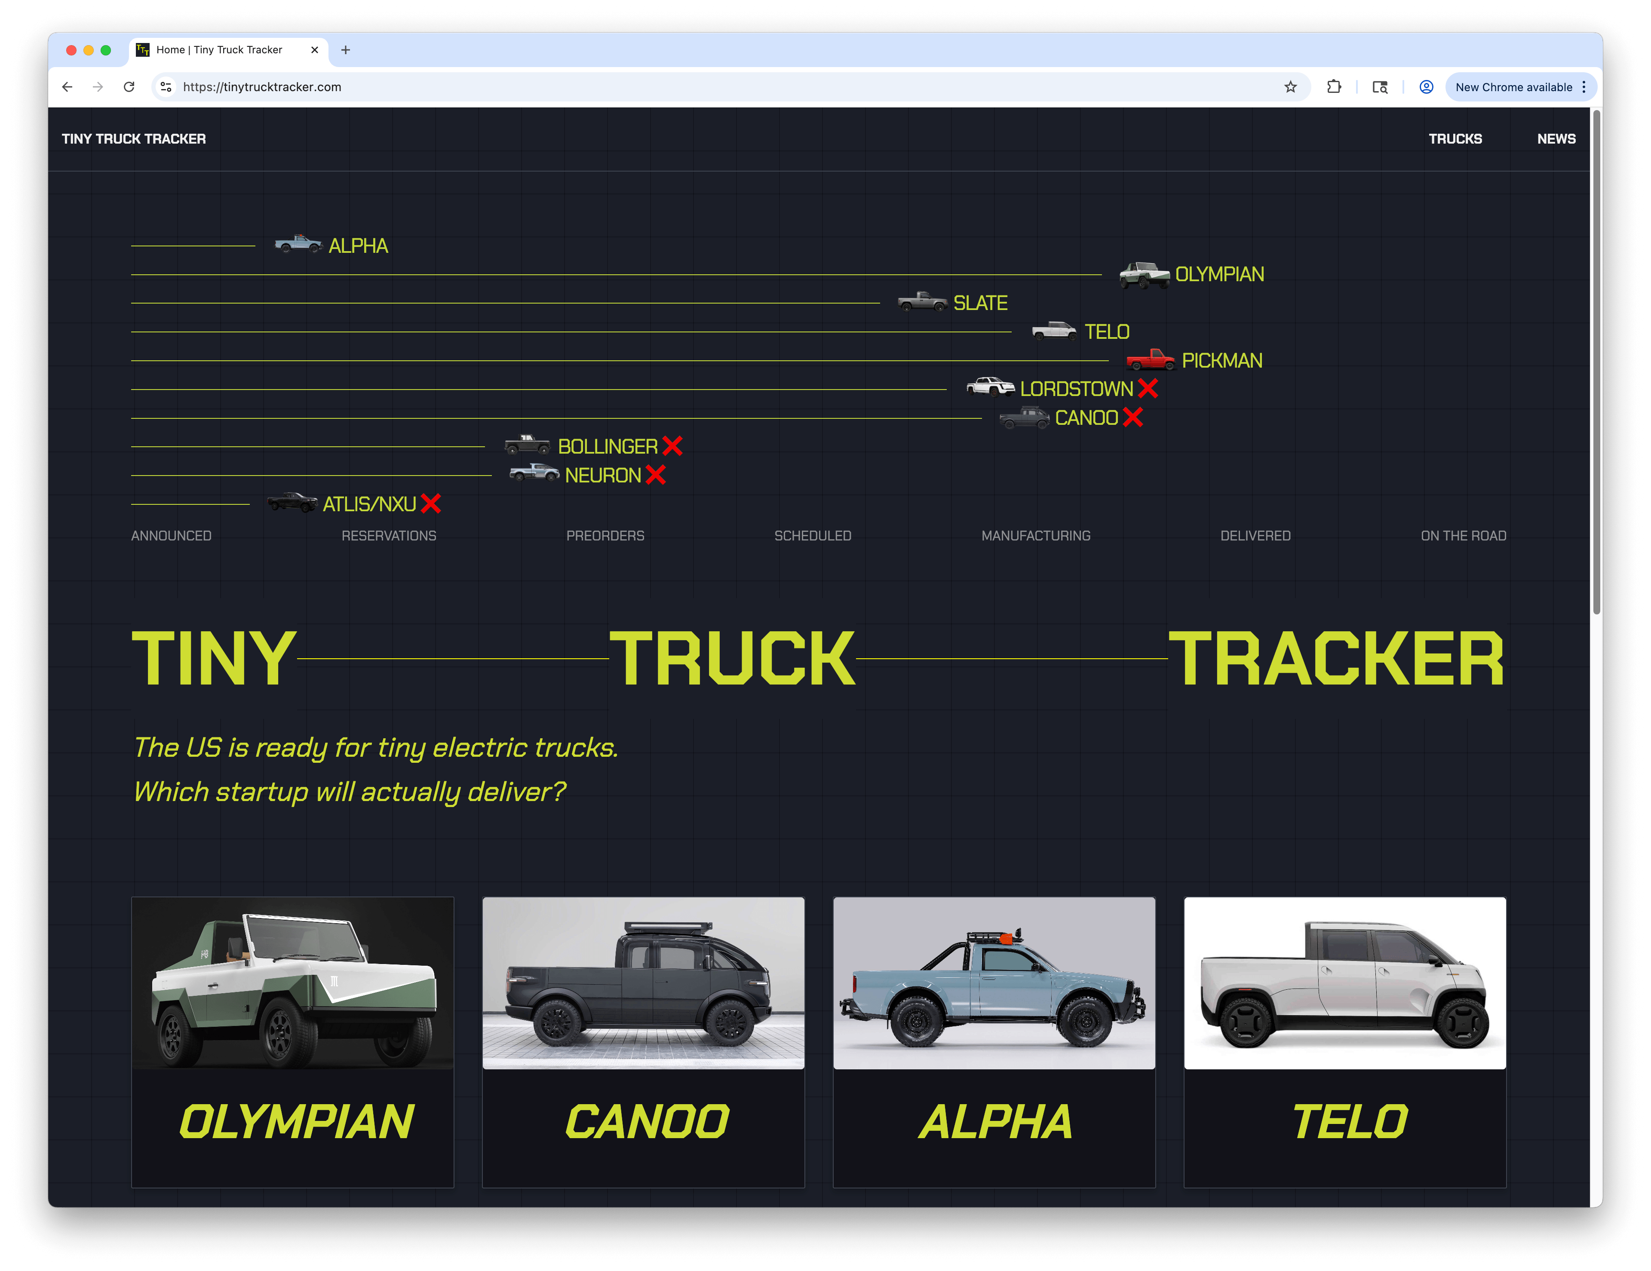Click the TINY TRUCK TRACKER logo link
1651x1271 pixels.
[133, 138]
